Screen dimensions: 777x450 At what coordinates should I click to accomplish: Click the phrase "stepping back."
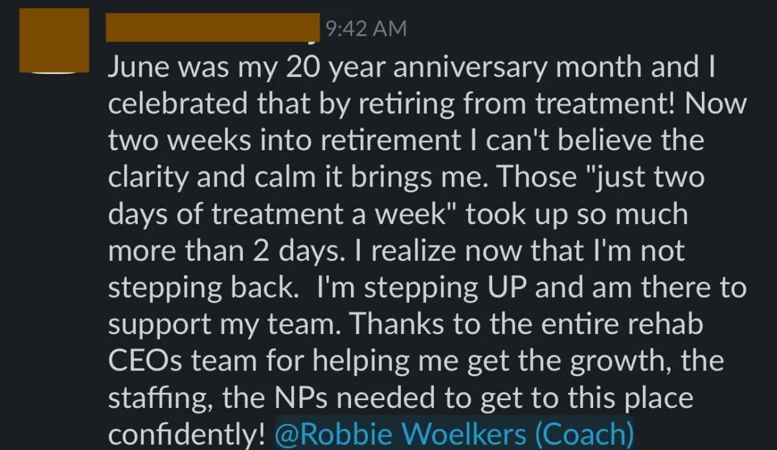pos(207,287)
